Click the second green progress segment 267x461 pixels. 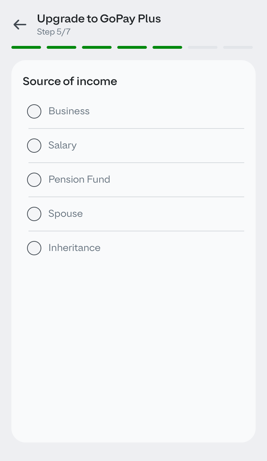tap(61, 47)
